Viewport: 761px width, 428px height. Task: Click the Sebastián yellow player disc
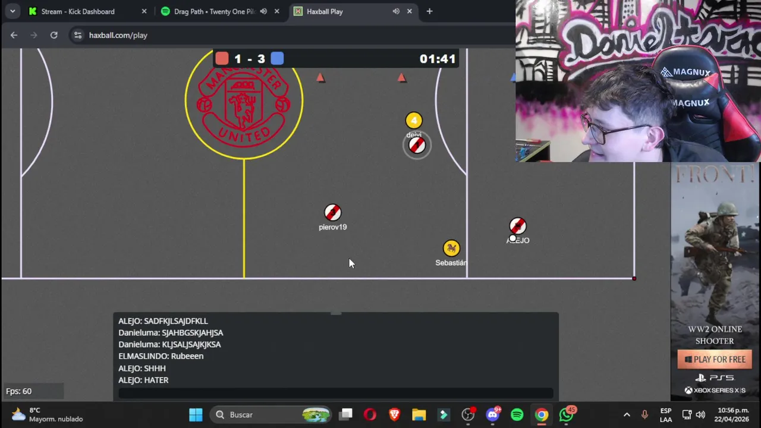click(x=451, y=248)
